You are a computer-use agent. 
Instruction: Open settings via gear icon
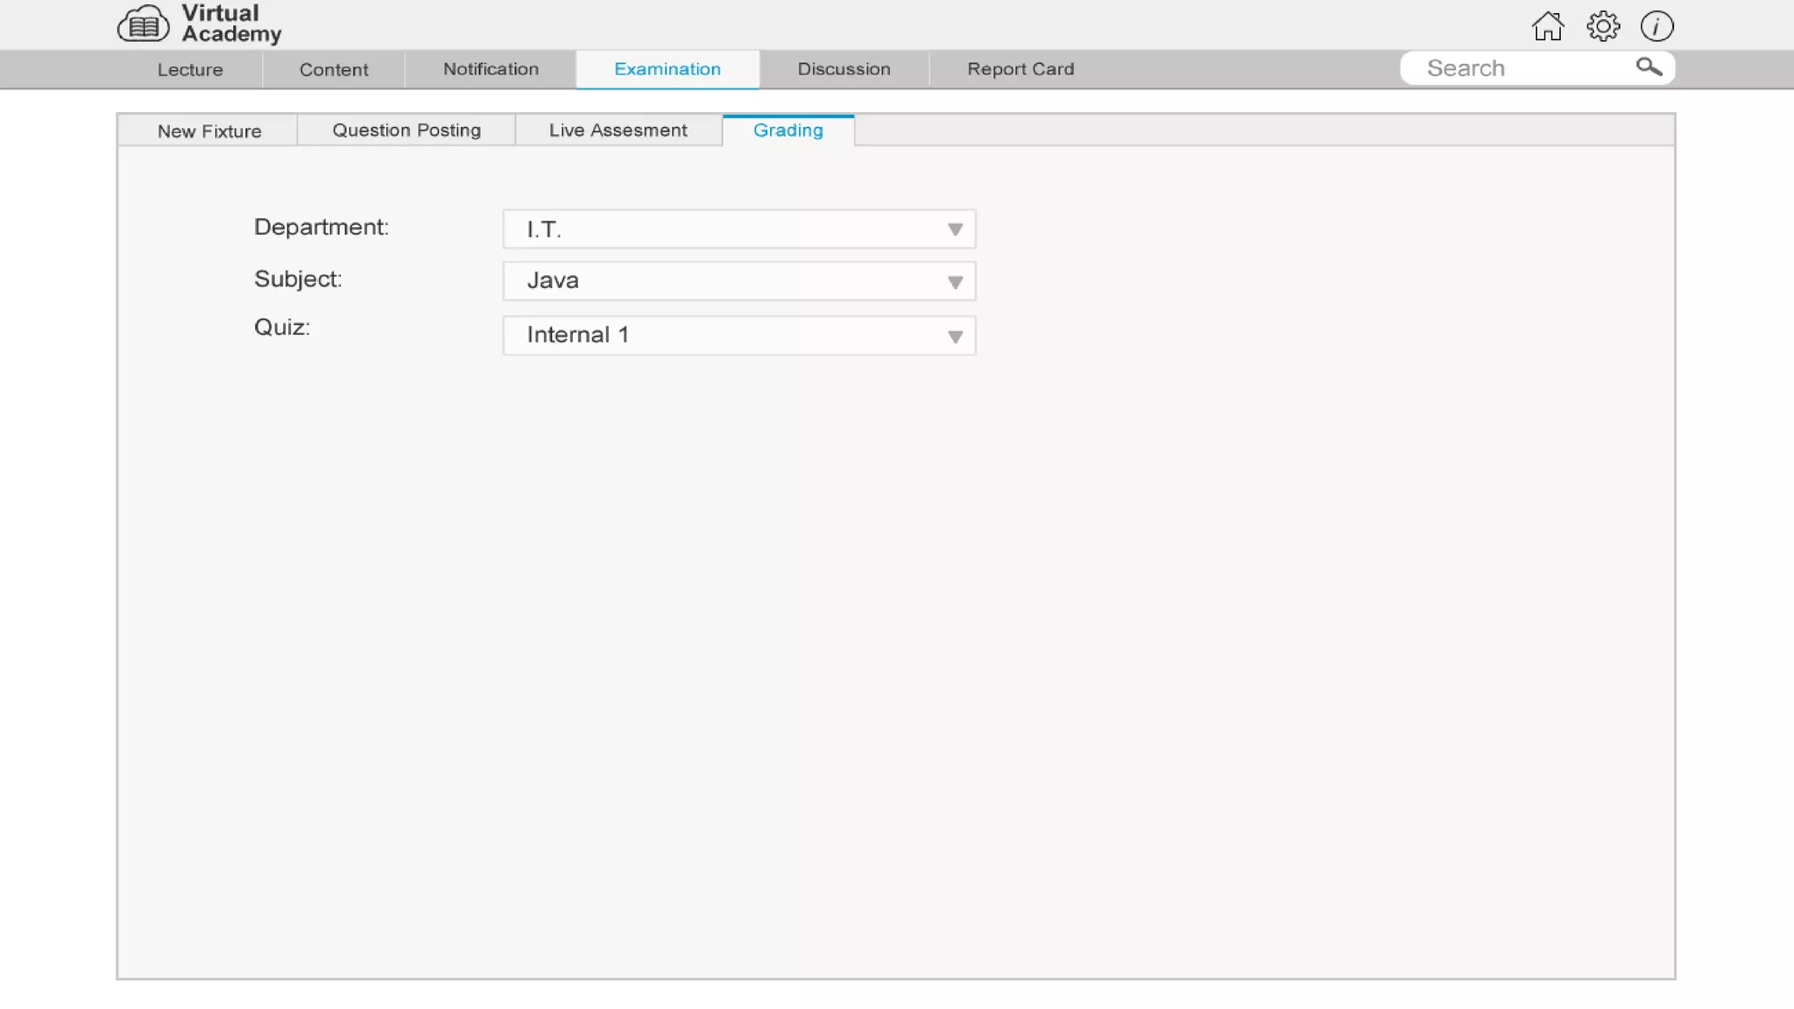(x=1603, y=26)
